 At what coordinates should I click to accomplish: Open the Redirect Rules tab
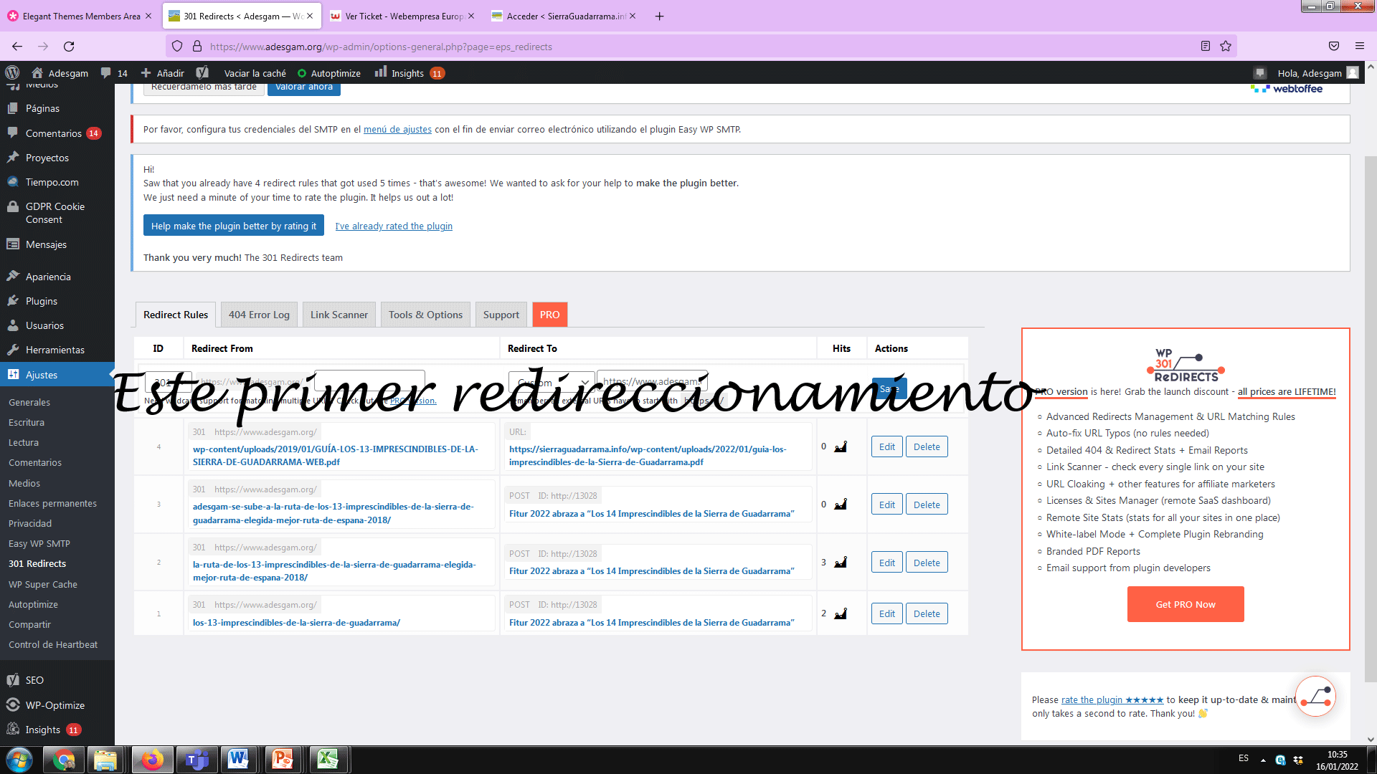coord(176,315)
